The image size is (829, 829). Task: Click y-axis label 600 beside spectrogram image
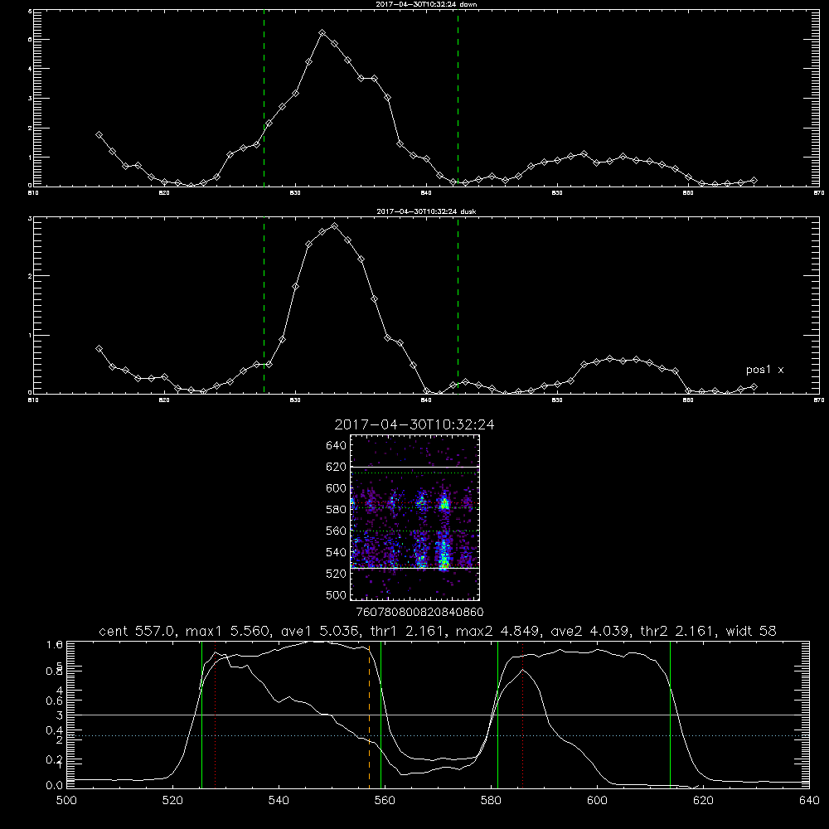(x=337, y=488)
